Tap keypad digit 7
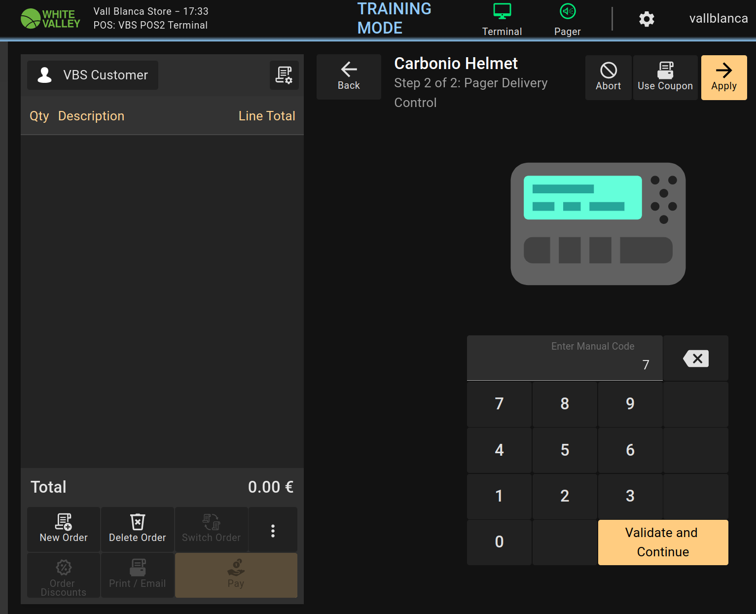This screenshot has height=614, width=756. pos(499,404)
